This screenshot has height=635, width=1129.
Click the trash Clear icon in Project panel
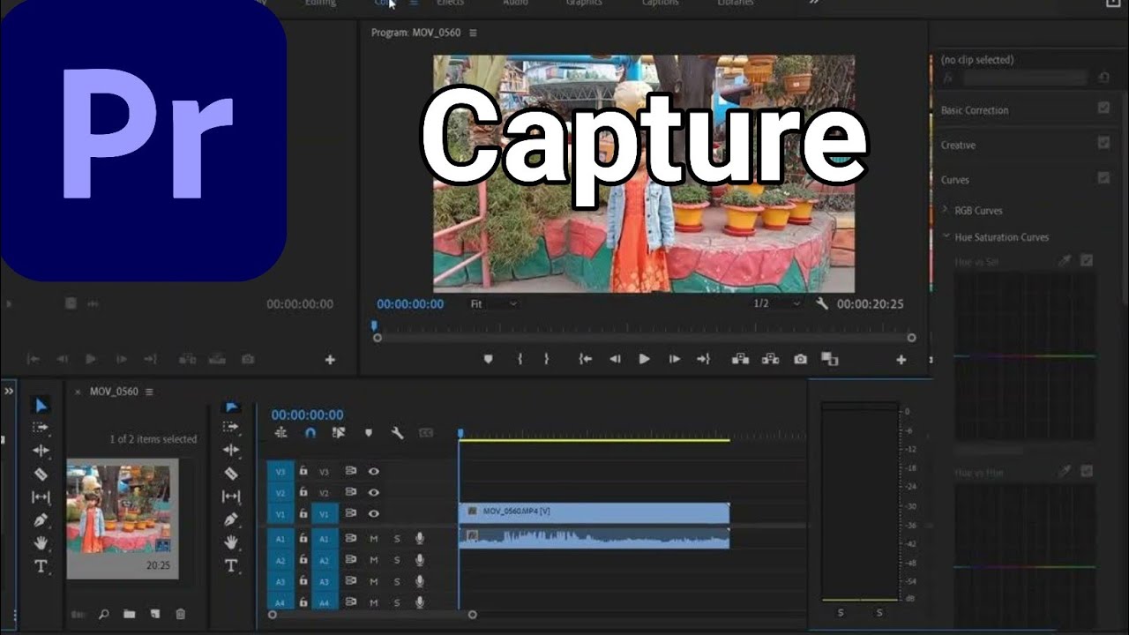pos(180,614)
